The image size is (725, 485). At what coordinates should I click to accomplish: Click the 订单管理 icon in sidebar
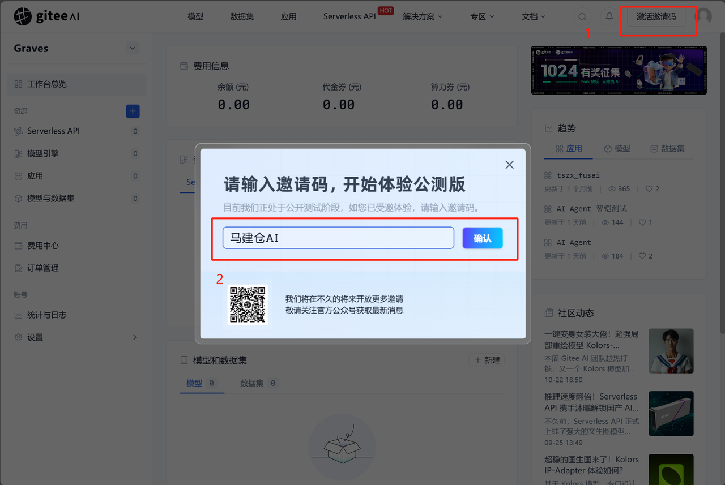point(18,268)
